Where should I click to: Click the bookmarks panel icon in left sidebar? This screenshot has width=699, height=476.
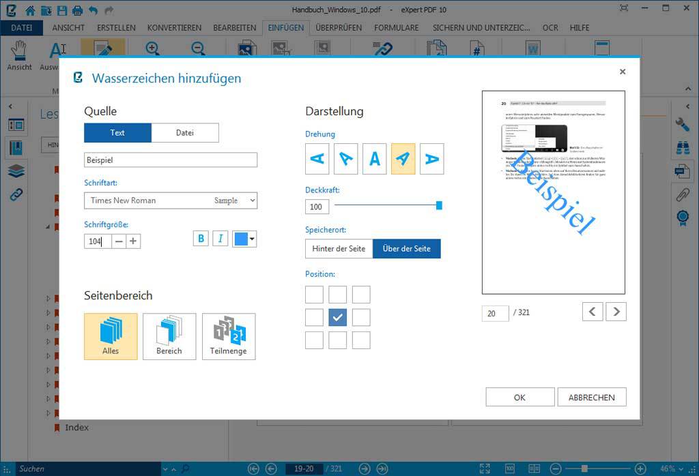pos(16,147)
